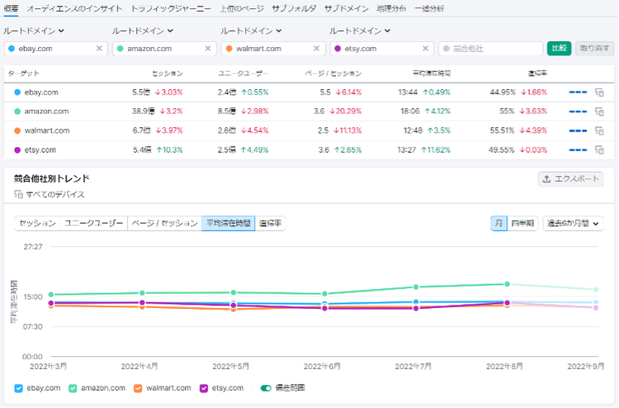
Task: Uncheck the amazon.com legend checkbox
Action: [x=73, y=388]
